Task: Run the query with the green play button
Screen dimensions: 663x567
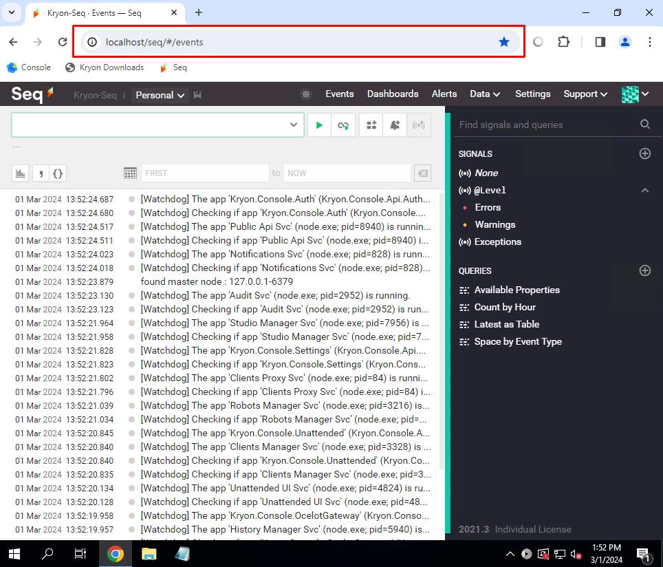Action: 319,125
